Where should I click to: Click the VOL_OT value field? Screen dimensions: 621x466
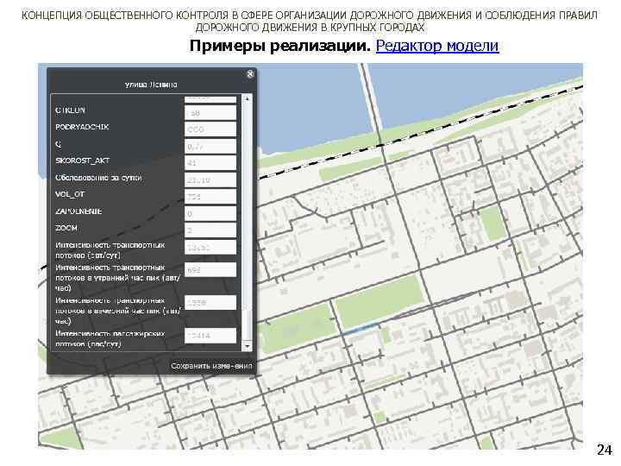tap(210, 197)
